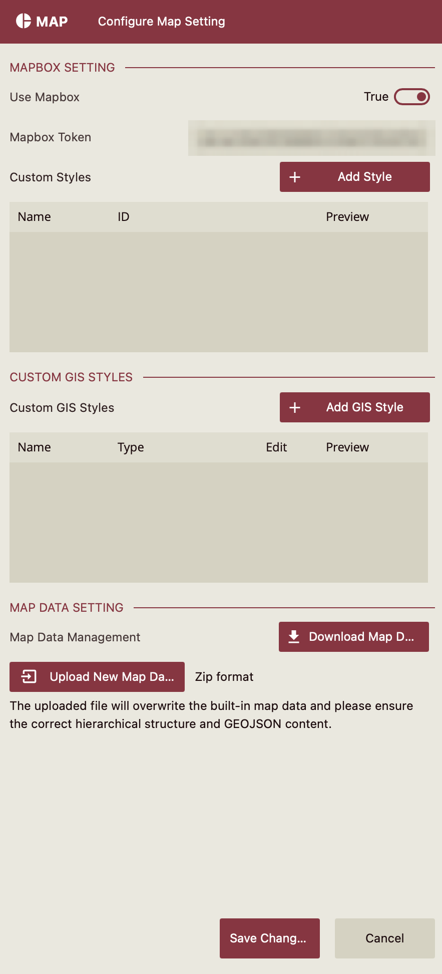
Task: Click Upload New Map Data button
Action: tap(97, 677)
